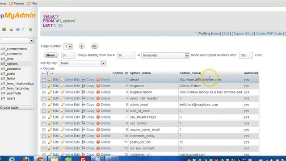The image size is (286, 161).
Task: Check the use_smilies row checkbox
Action: click(44, 123)
